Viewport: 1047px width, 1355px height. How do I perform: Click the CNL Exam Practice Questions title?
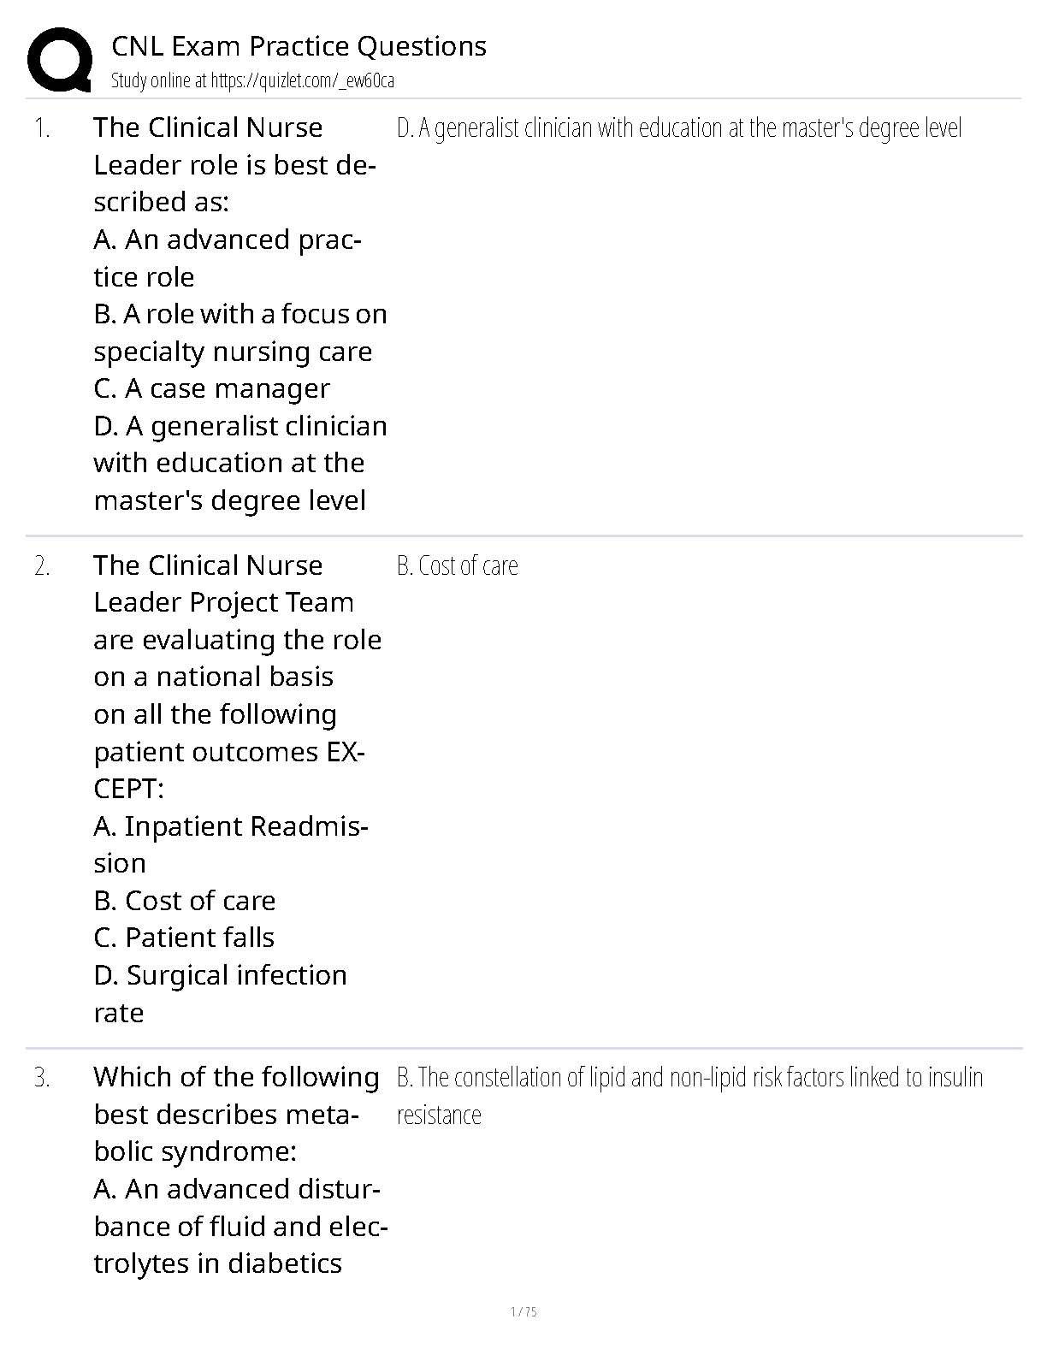[x=299, y=45]
